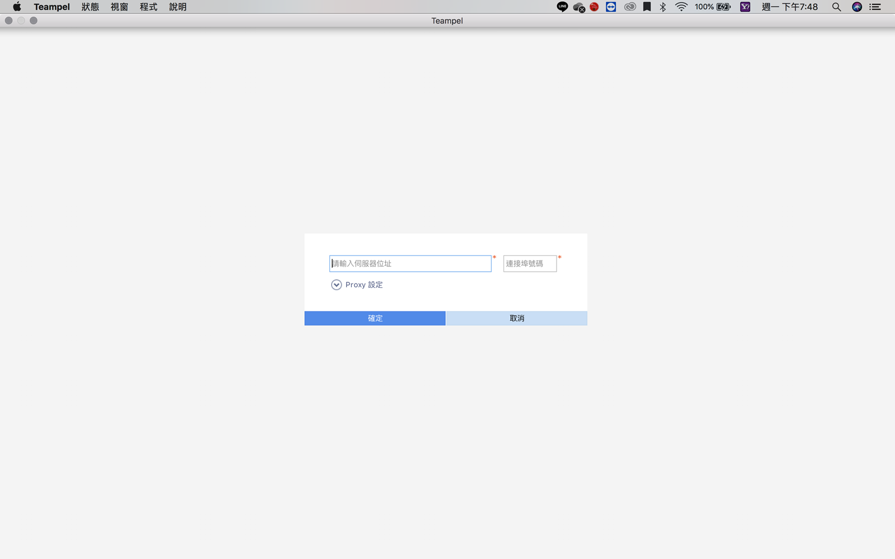895x559 pixels.
Task: Open the Creative Cloud status icon
Action: pos(630,7)
